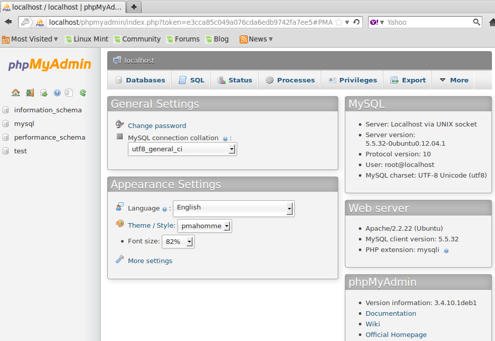Image resolution: width=495 pixels, height=341 pixels.
Task: Open the Theme / Style link
Action: 152,226
